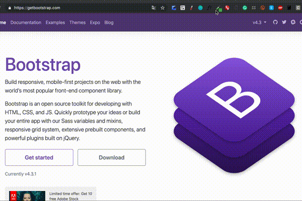
Task: Click the lock icon beside the URL
Action: tap(10, 8)
